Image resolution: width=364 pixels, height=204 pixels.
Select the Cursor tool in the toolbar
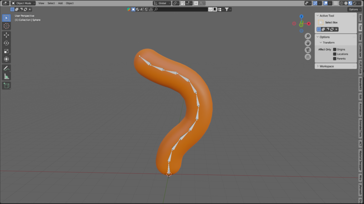[x=6, y=26]
